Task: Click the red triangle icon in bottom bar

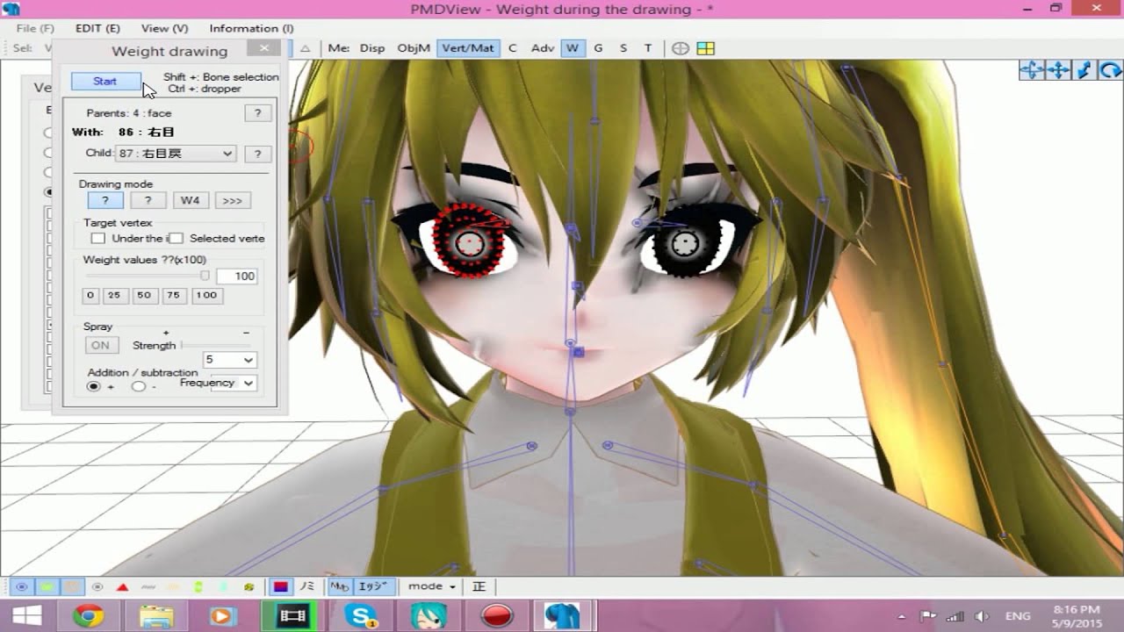Action: coord(123,586)
